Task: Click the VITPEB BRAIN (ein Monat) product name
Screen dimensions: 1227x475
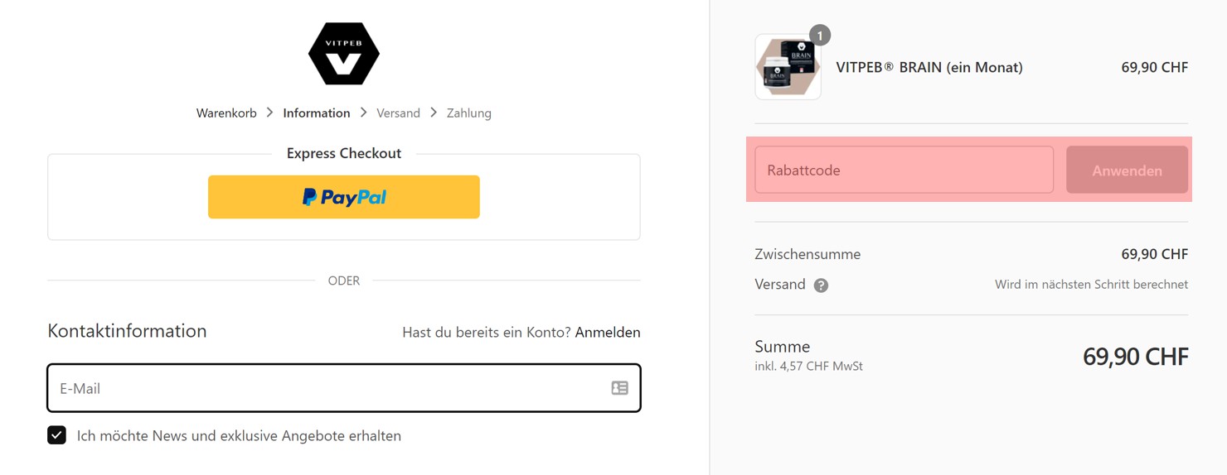Action: click(x=929, y=68)
